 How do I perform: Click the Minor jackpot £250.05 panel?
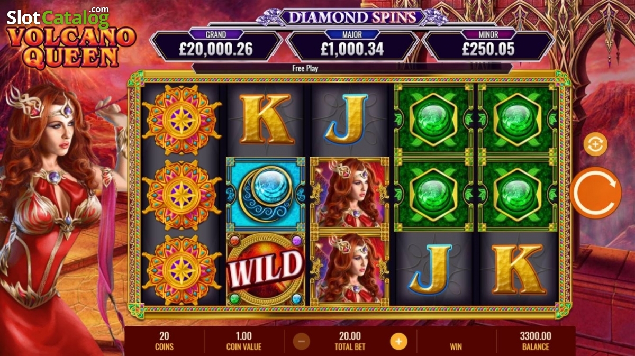click(488, 45)
